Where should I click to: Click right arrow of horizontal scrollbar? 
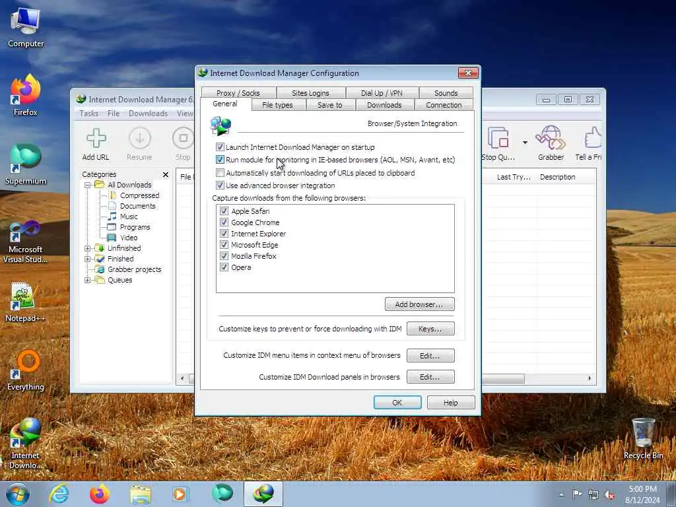[x=590, y=378]
